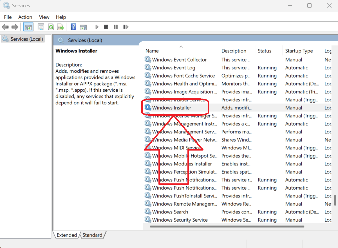The height and width of the screenshot is (248, 338).
Task: Open the Action menu
Action: tap(25, 17)
